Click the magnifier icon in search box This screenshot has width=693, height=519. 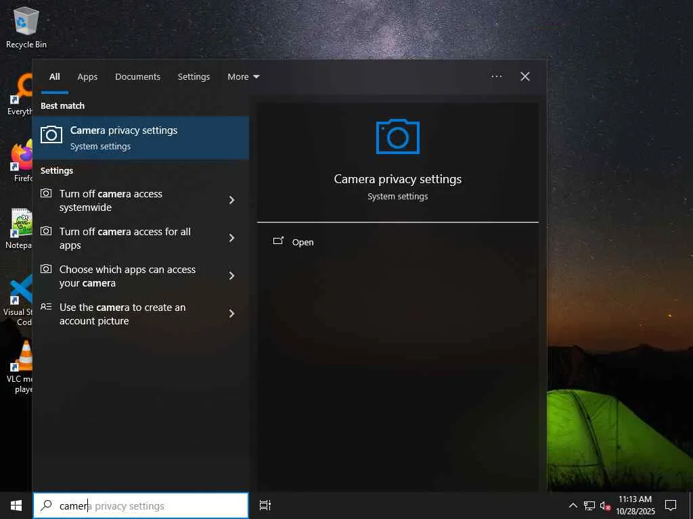click(46, 505)
